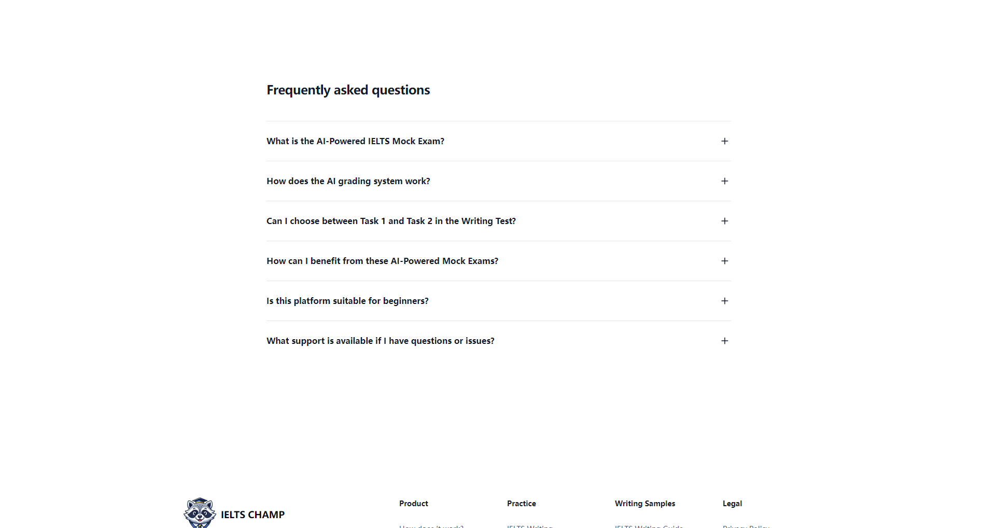Expand the question about support for issues
The image size is (998, 528).
(380, 341)
